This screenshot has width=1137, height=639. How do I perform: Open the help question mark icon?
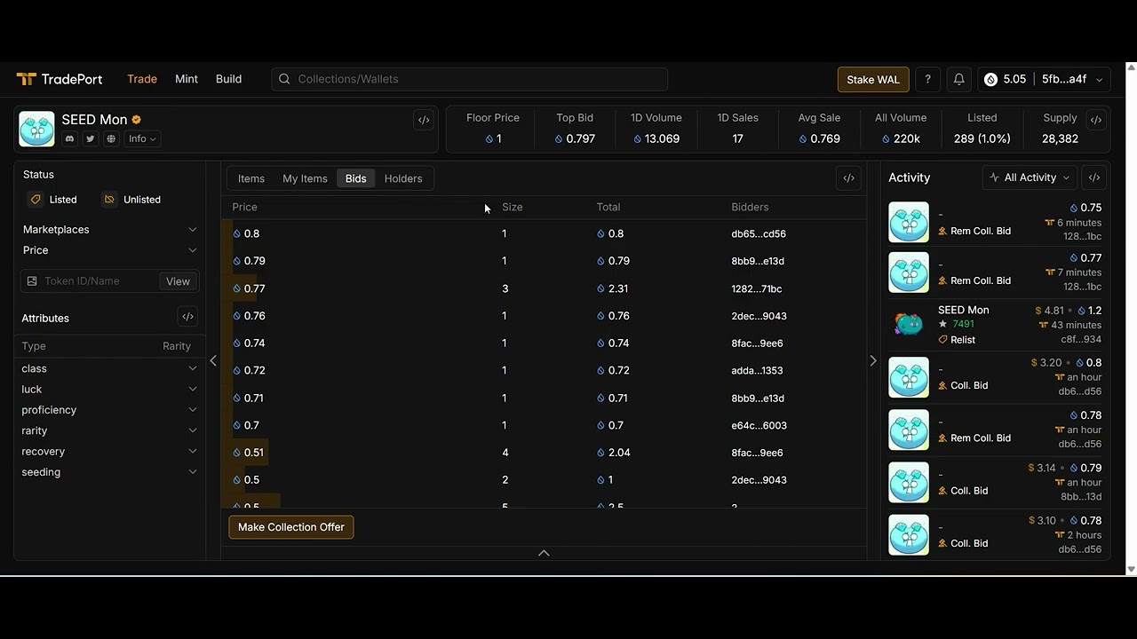coord(927,79)
